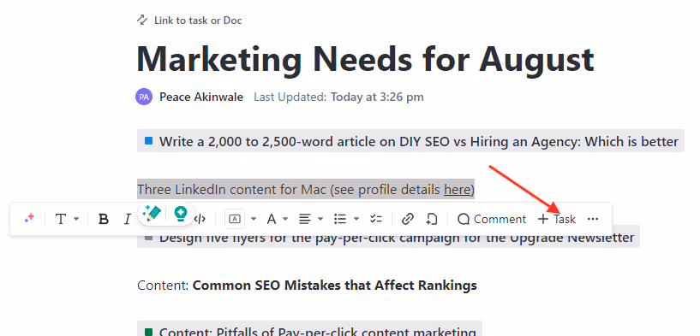Click the Three LinkedIn content for Mac line
Image resolution: width=700 pixels, height=336 pixels.
click(306, 190)
